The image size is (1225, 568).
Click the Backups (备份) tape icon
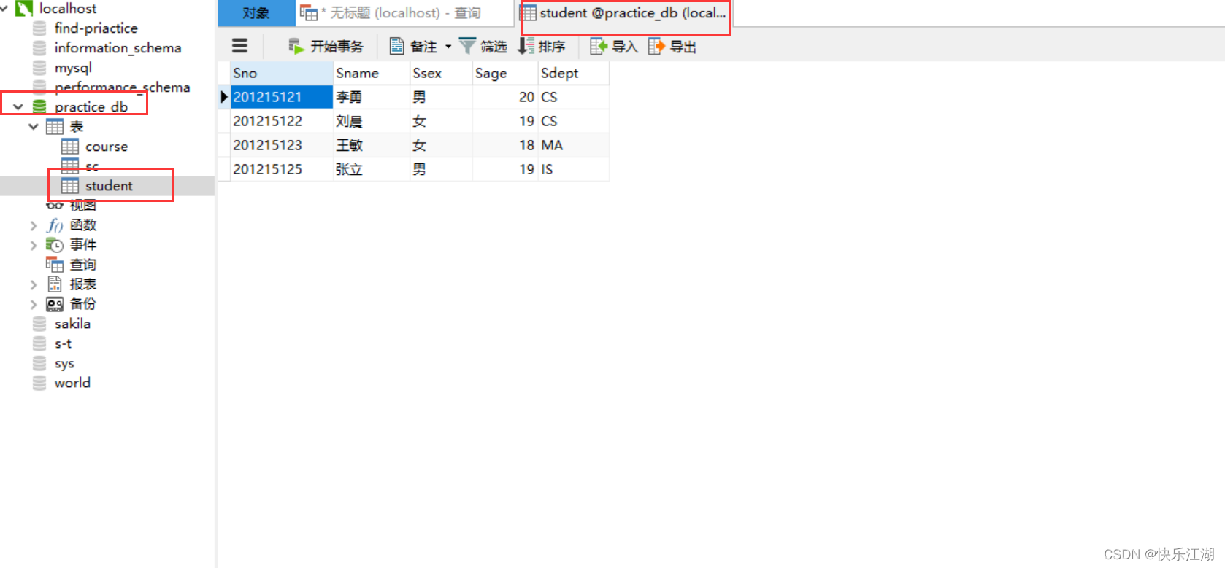point(55,304)
